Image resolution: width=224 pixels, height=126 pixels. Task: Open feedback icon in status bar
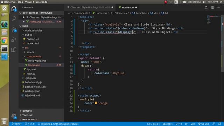214,124
